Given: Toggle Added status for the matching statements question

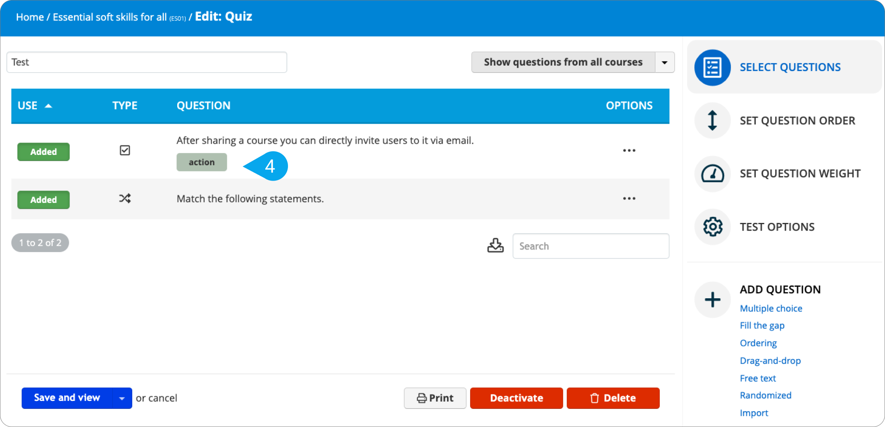Looking at the screenshot, I should tap(43, 199).
